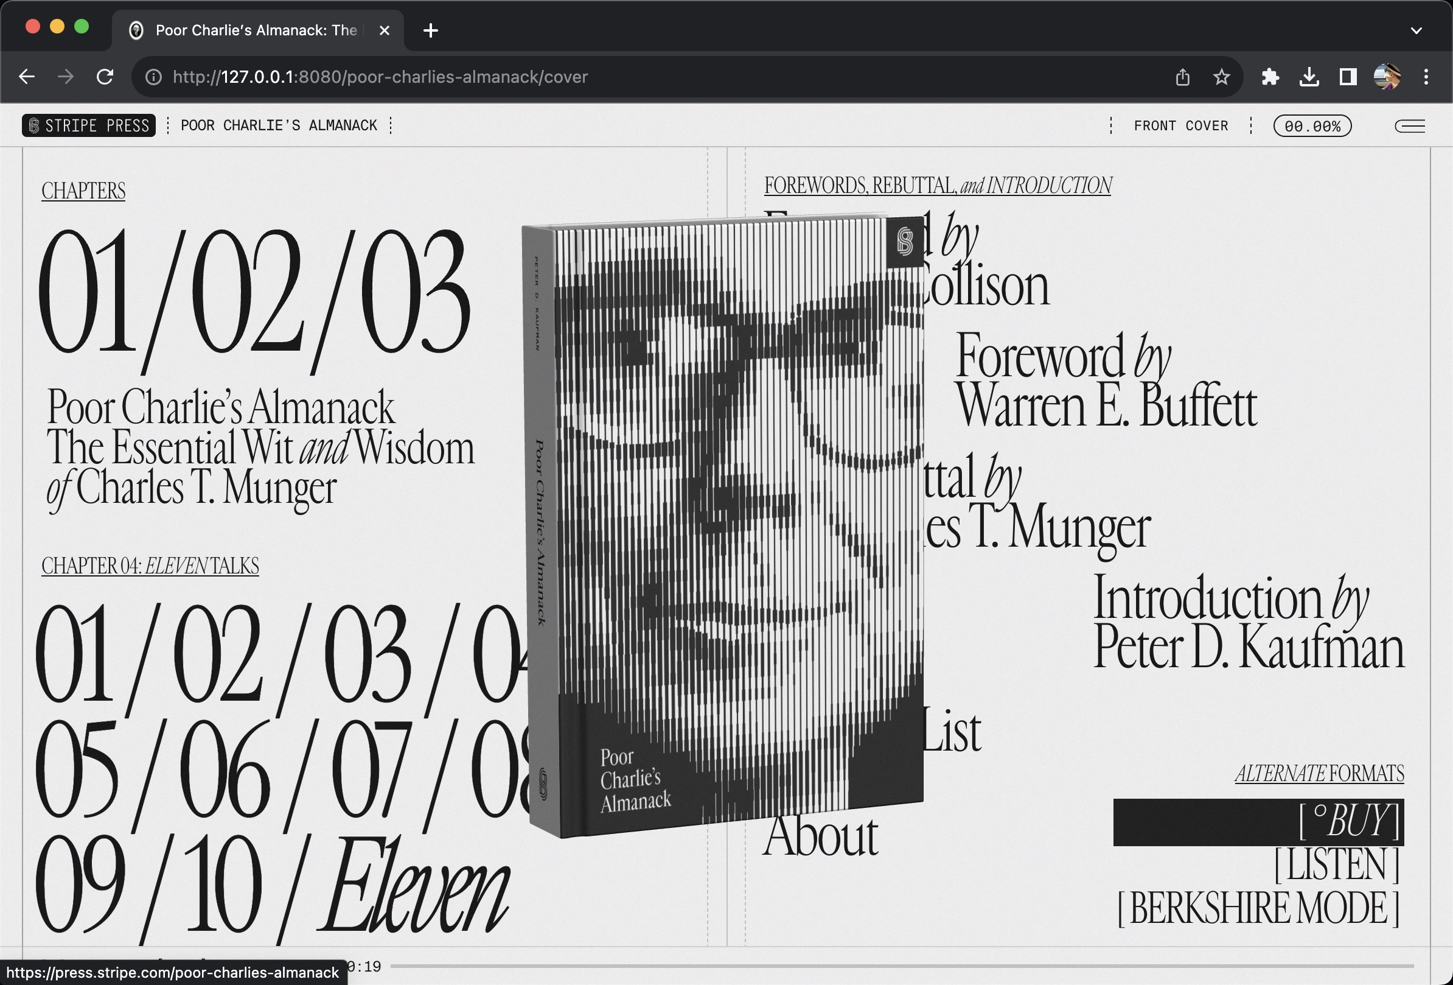This screenshot has width=1453, height=985.
Task: Open a new browser tab
Action: (x=430, y=30)
